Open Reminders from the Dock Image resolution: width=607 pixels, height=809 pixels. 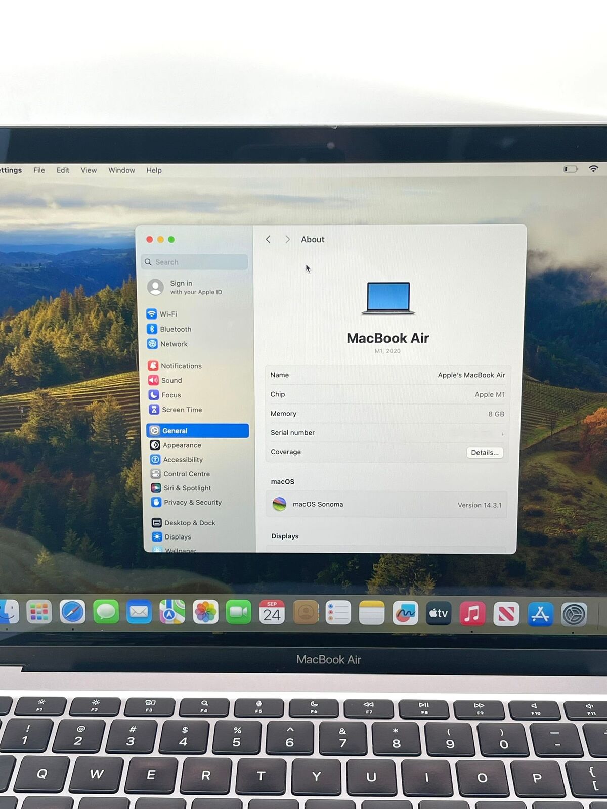coord(338,613)
